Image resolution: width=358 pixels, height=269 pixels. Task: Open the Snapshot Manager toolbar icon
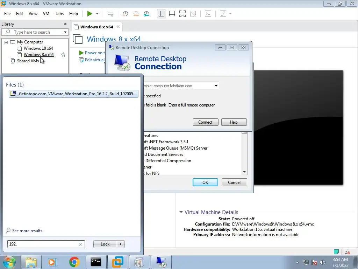pyautogui.click(x=146, y=14)
